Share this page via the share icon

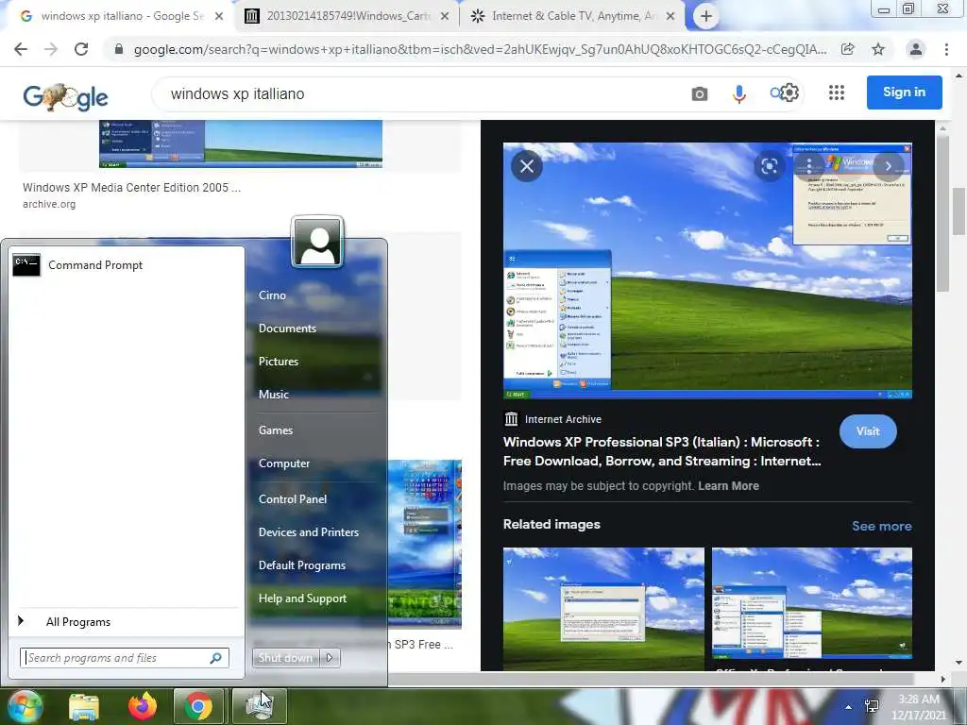[x=848, y=49]
